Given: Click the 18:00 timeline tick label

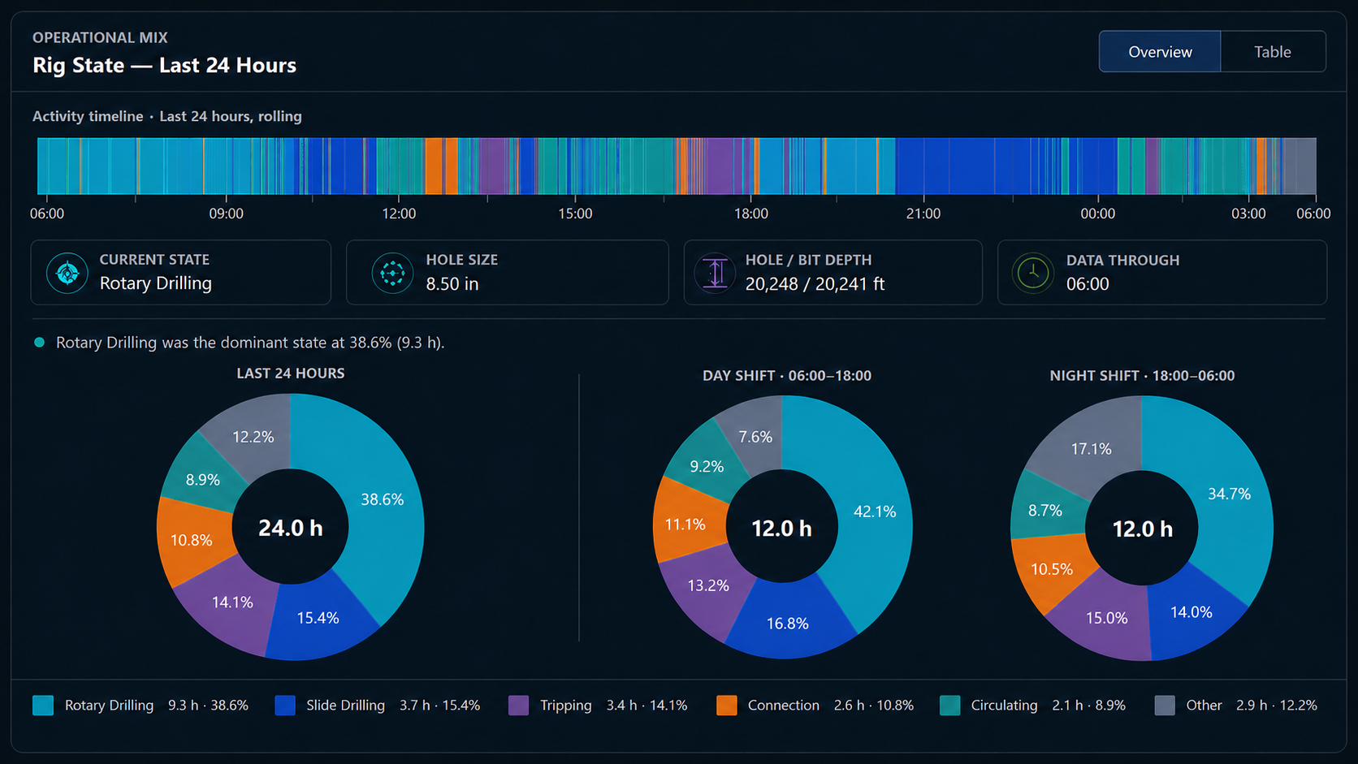Looking at the screenshot, I should pos(750,214).
